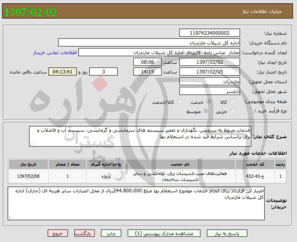Open اطلاعات تماس خریدار link
Screen dimensions: 297x242
(x=55, y=53)
